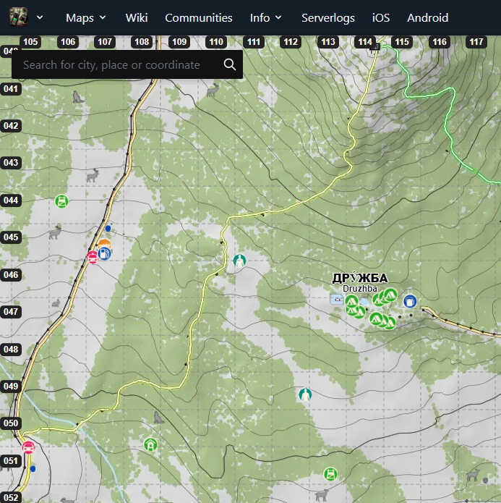
Task: Expand the chevron beside the app logo
Action: (40, 17)
